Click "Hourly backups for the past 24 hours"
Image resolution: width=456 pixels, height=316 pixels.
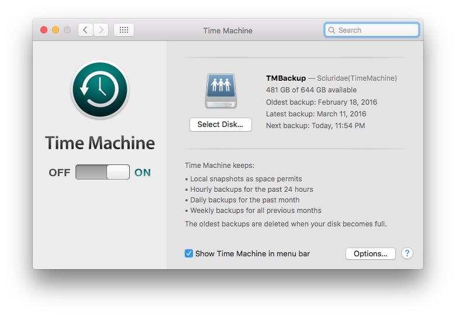click(x=251, y=190)
